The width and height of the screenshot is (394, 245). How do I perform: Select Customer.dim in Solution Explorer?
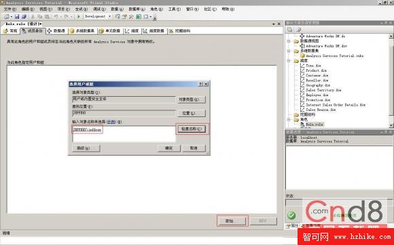click(317, 75)
